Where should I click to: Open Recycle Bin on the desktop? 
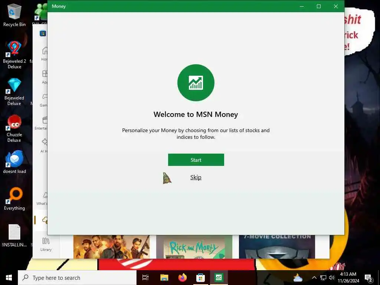click(x=14, y=15)
